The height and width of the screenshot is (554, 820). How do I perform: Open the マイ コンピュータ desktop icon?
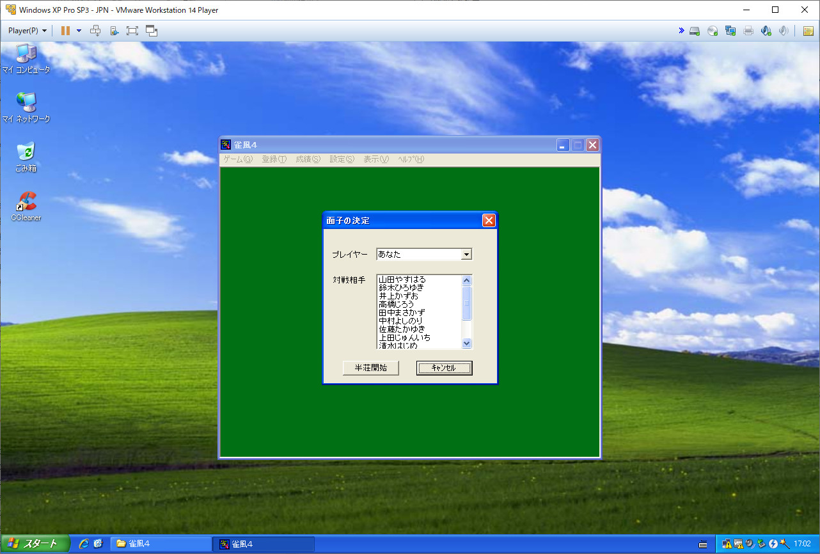coord(26,59)
